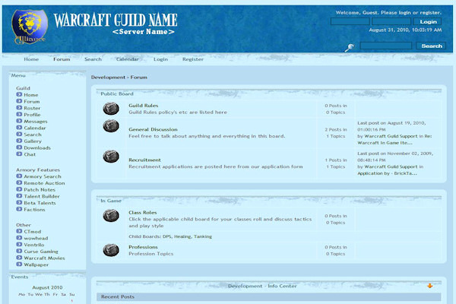Click the Recent Posts heading
The height and width of the screenshot is (304, 456).
click(118, 296)
